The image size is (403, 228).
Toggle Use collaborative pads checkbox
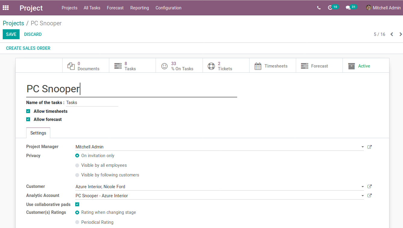coord(77,204)
